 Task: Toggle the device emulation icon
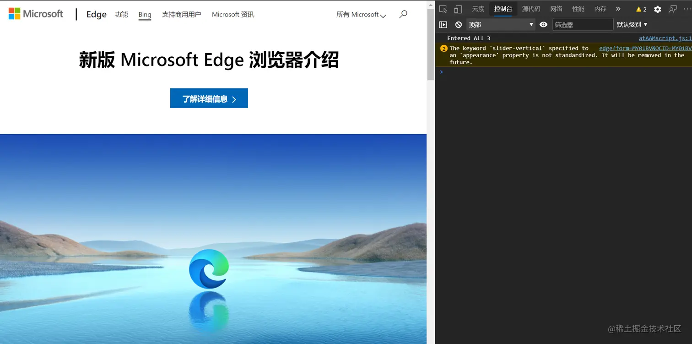(458, 9)
